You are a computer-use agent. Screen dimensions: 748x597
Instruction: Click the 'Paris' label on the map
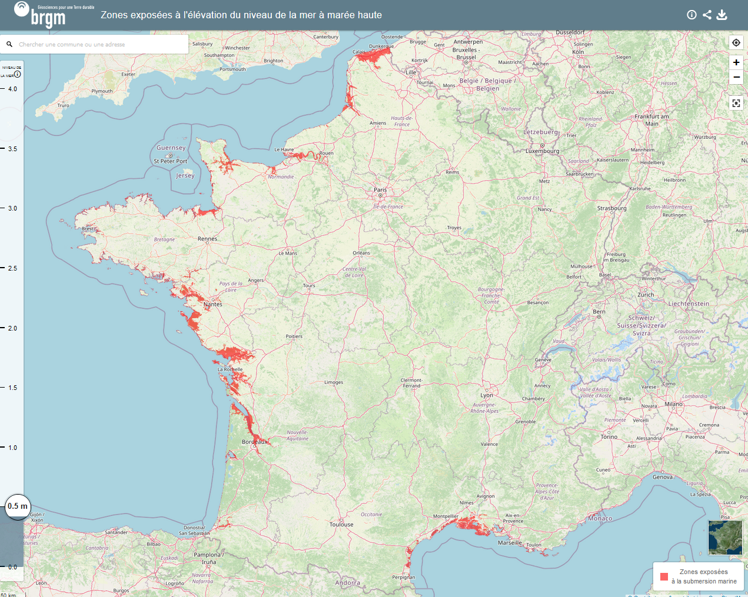(380, 189)
